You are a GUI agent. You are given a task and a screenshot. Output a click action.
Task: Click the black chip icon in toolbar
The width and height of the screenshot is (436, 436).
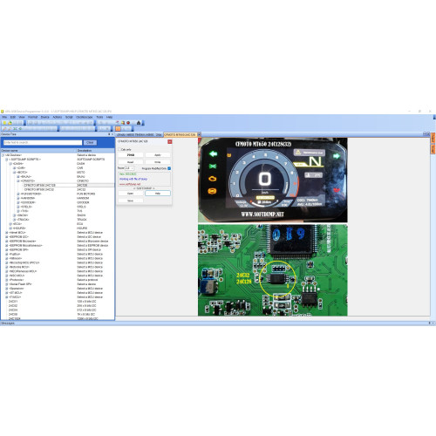click(139, 123)
